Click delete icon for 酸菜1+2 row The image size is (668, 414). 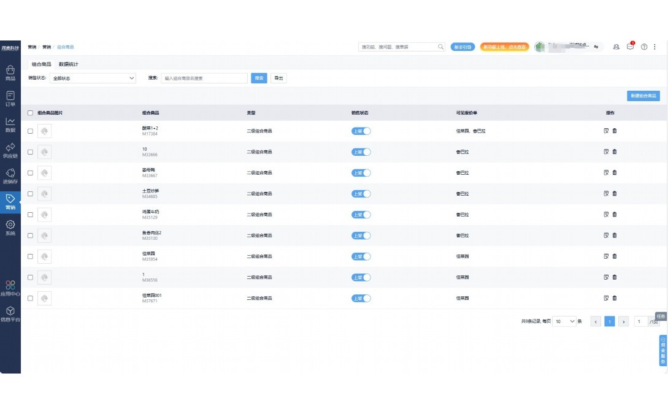(615, 131)
